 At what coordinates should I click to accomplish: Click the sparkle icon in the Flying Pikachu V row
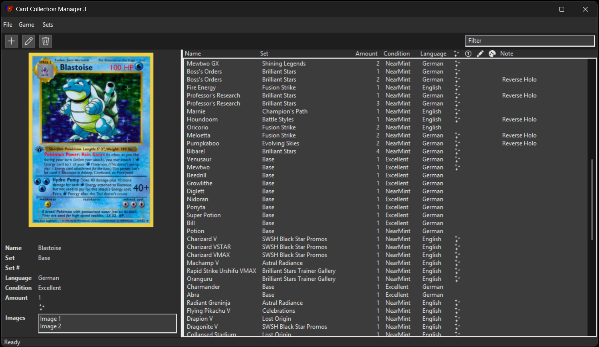point(457,311)
